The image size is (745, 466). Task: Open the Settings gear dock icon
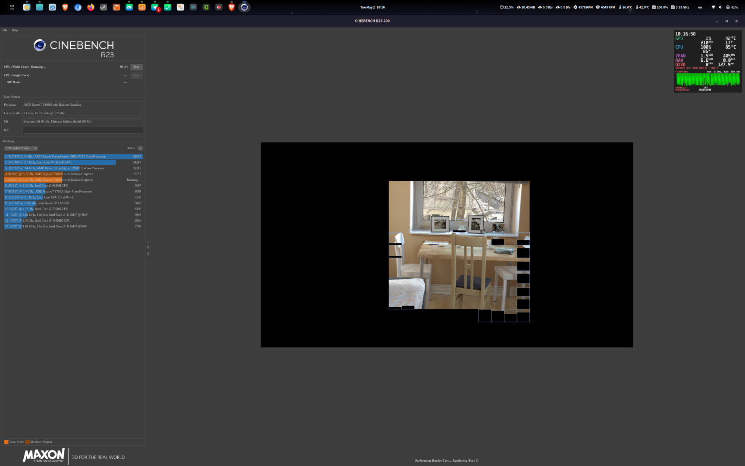click(52, 7)
